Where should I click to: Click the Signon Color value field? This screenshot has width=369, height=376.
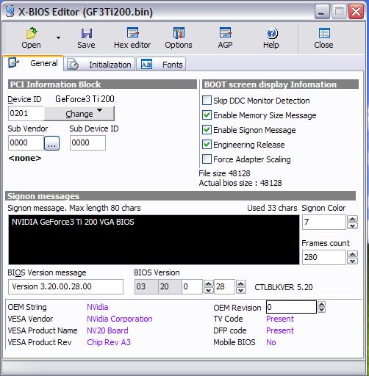[324, 222]
